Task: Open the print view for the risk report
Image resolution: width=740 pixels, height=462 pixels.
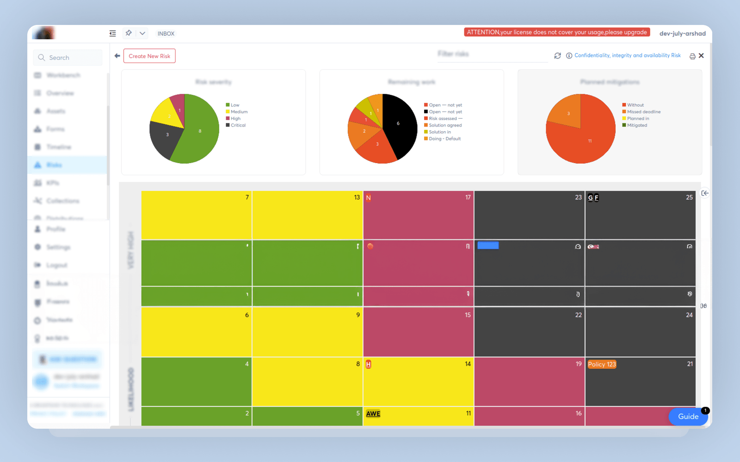Action: (692, 55)
